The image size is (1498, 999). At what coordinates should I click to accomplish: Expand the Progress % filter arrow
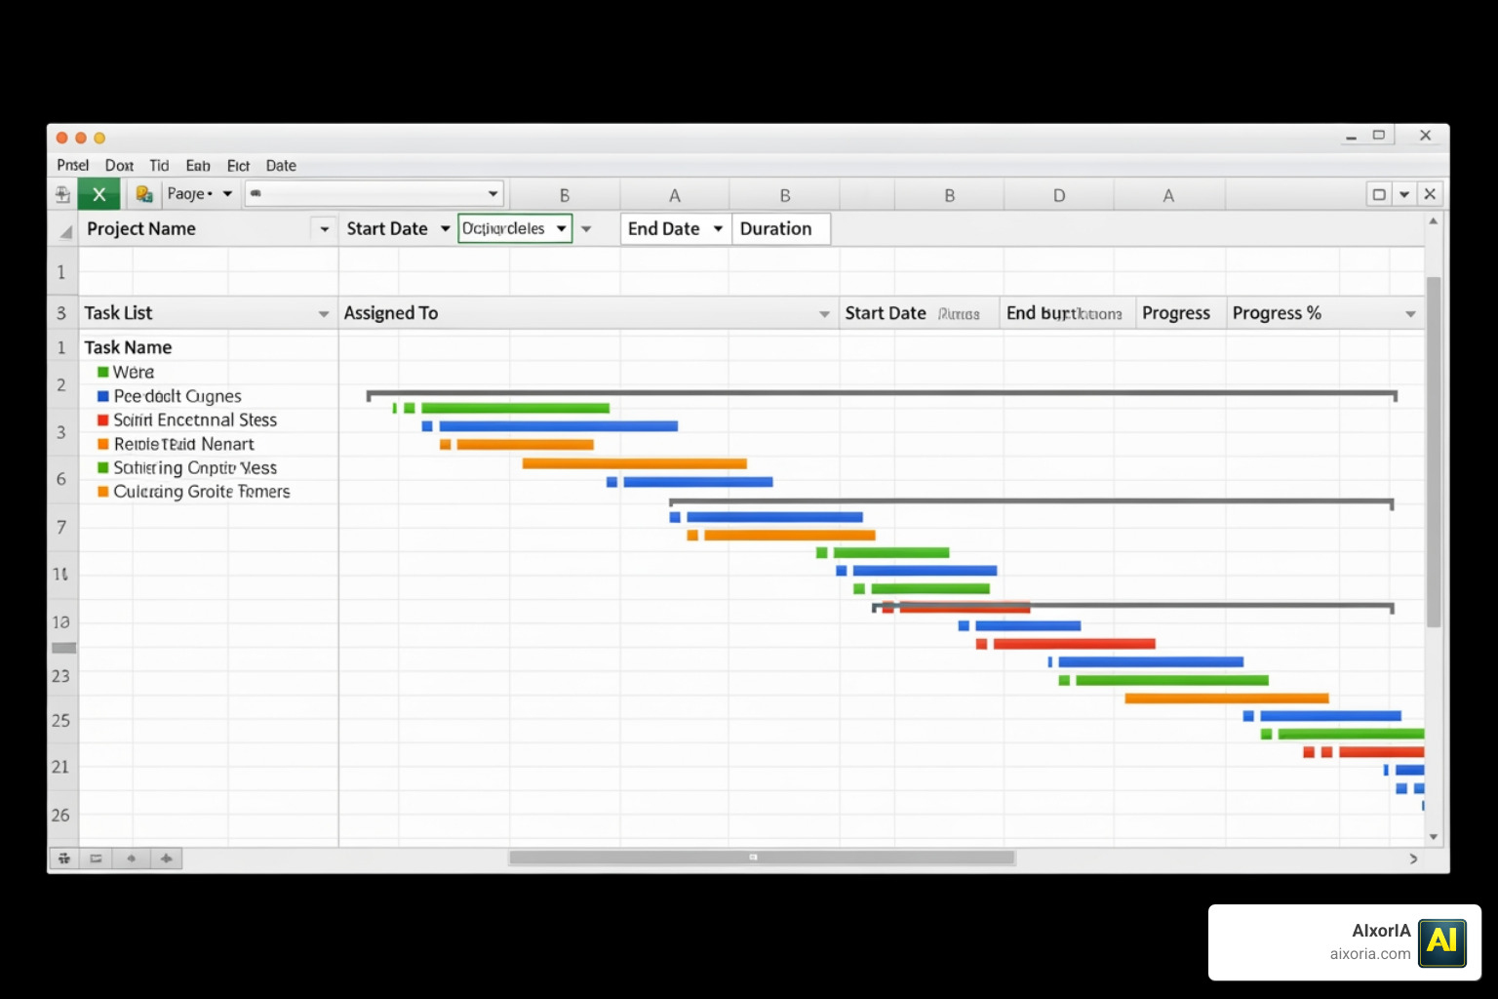[1410, 314]
